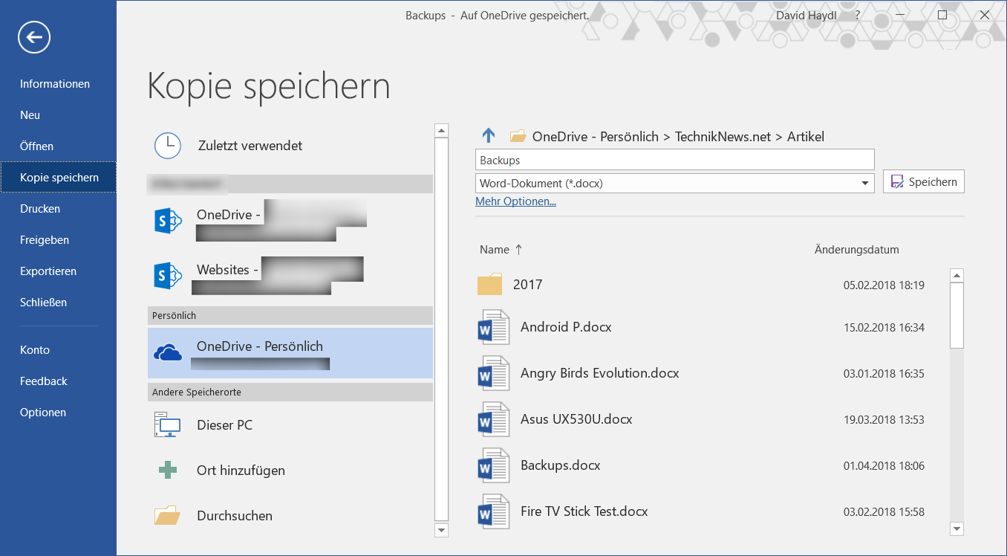Click the green plus icon Ort hinzufügen
This screenshot has width=1007, height=556.
(x=168, y=471)
